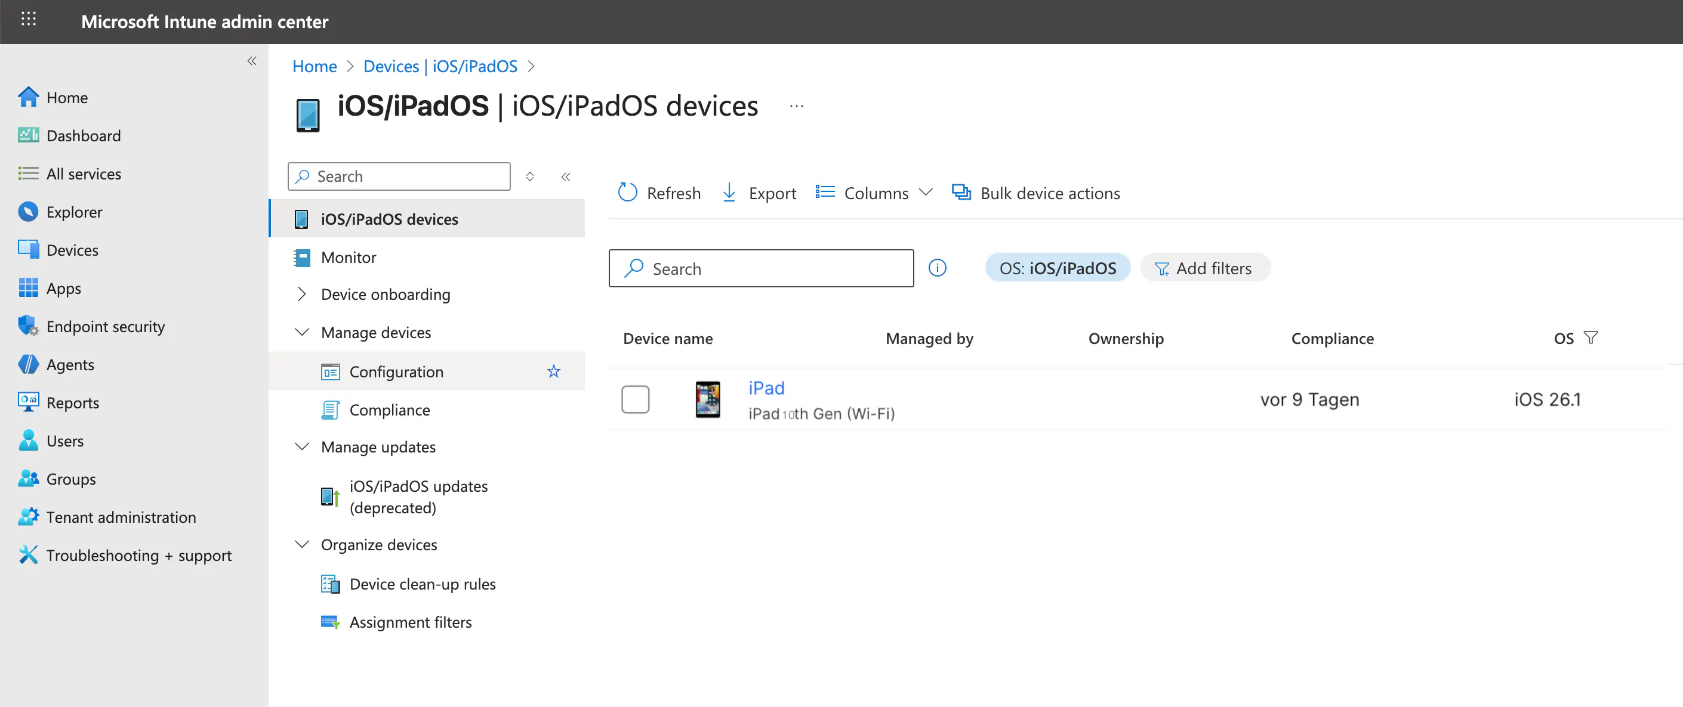Open the iPad device details link
Screen dimensions: 1683x707
766,387
